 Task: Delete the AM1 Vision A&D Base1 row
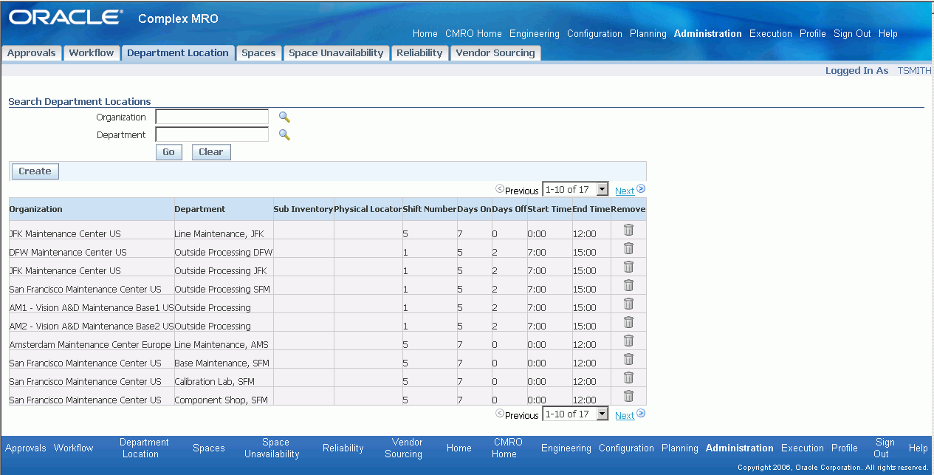coord(628,304)
